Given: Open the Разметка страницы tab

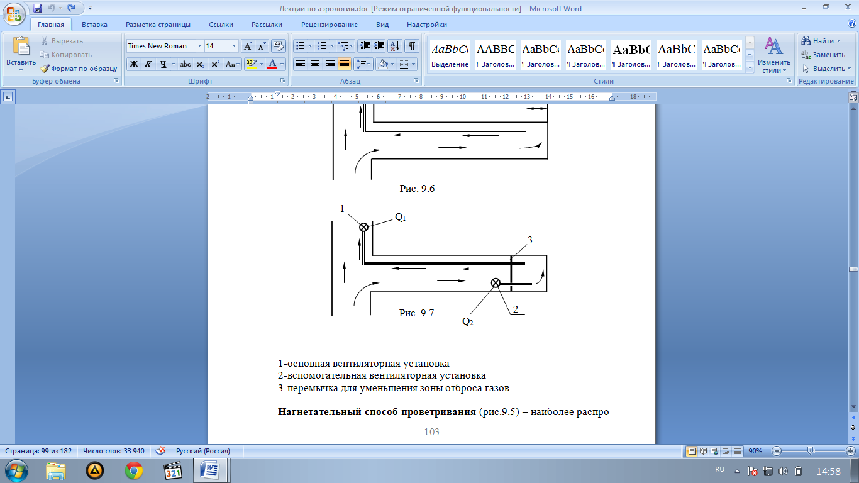Looking at the screenshot, I should pyautogui.click(x=158, y=25).
